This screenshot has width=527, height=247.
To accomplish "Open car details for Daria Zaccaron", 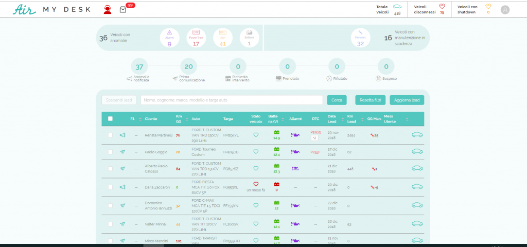I will coord(417,186).
